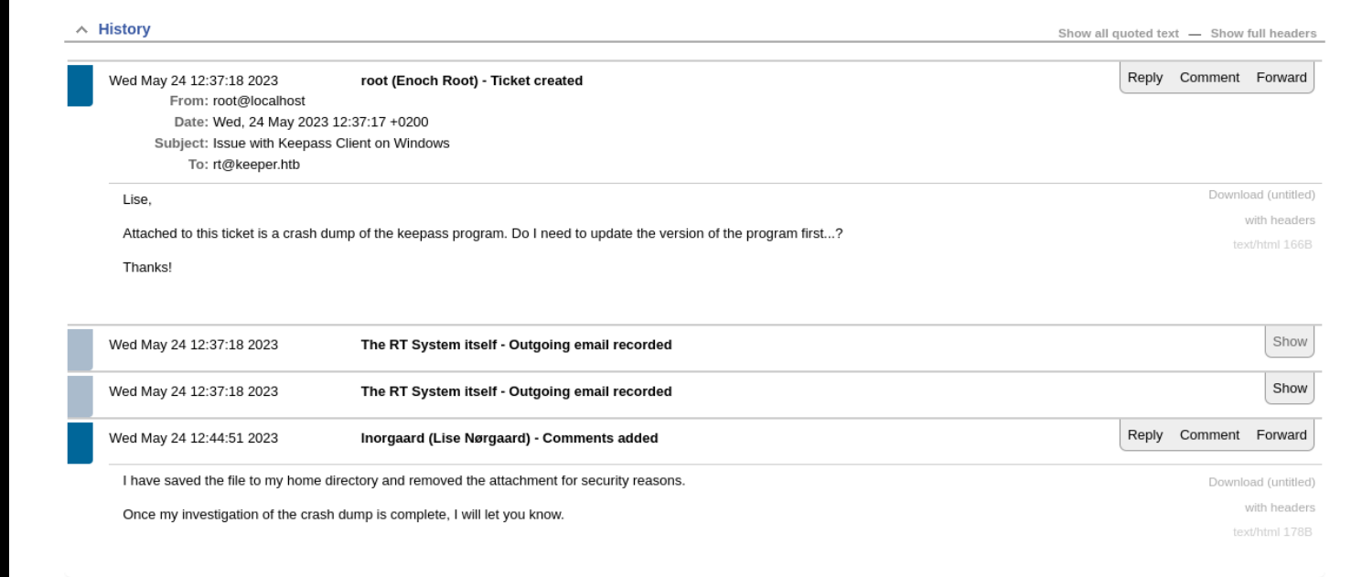Forward Lise Nørgaard's comment entry
Screen dimensions: 1362x577
tap(1281, 435)
